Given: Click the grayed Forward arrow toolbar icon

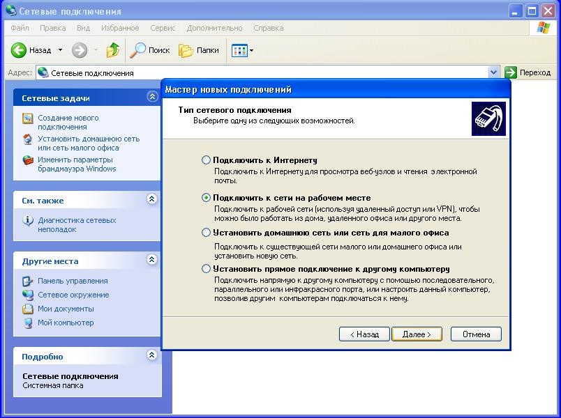Looking at the screenshot, I should 80,50.
